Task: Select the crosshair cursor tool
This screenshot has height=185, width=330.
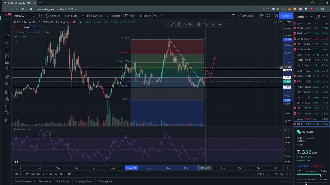Action: 7,24
